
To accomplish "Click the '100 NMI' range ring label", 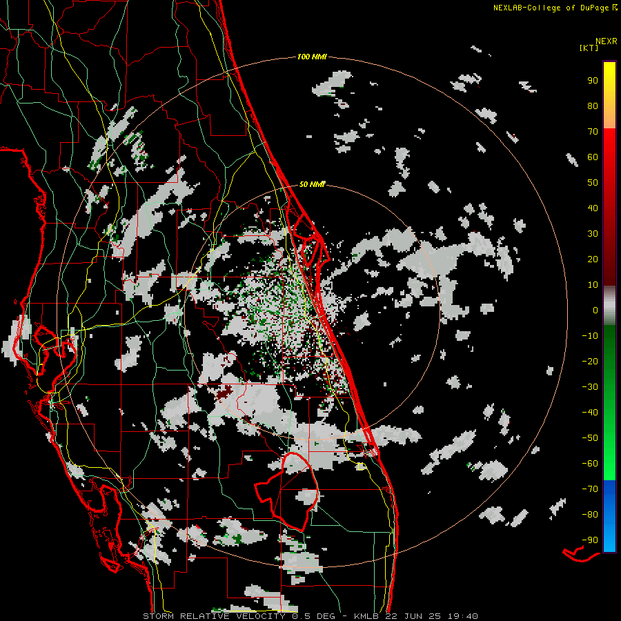I will (312, 57).
